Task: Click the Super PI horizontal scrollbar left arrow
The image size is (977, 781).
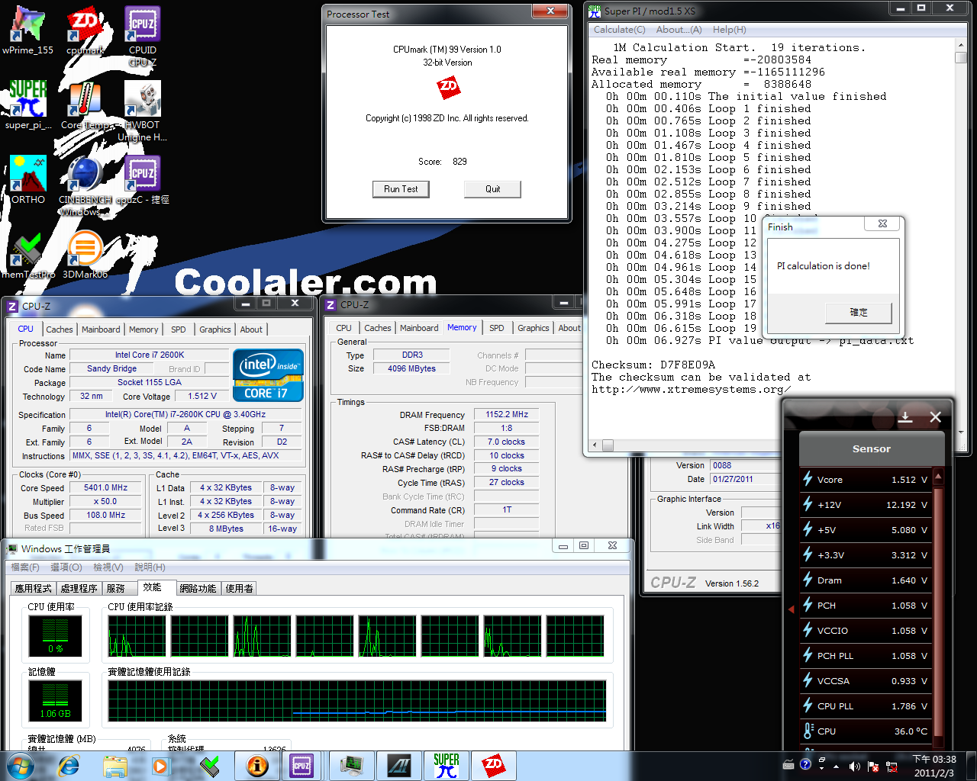Action: point(596,445)
